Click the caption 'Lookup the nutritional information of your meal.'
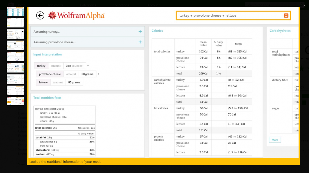The height and width of the screenshot is (173, 309). [65, 162]
